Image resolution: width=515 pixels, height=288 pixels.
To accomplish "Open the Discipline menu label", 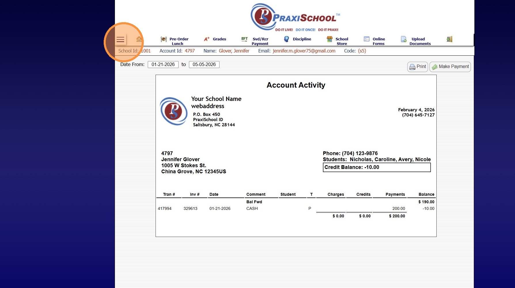I will (x=302, y=39).
